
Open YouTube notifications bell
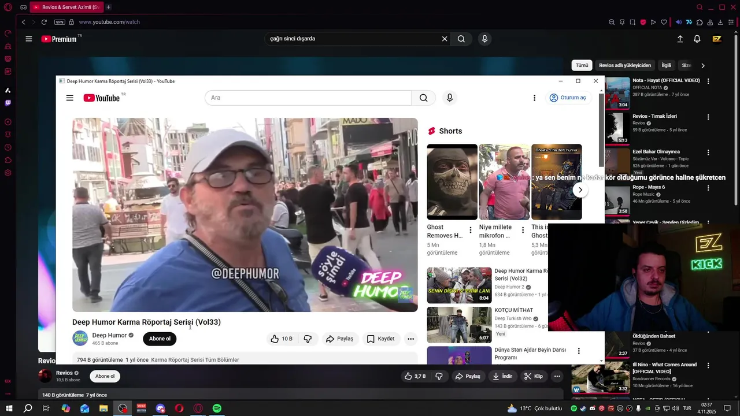point(697,39)
